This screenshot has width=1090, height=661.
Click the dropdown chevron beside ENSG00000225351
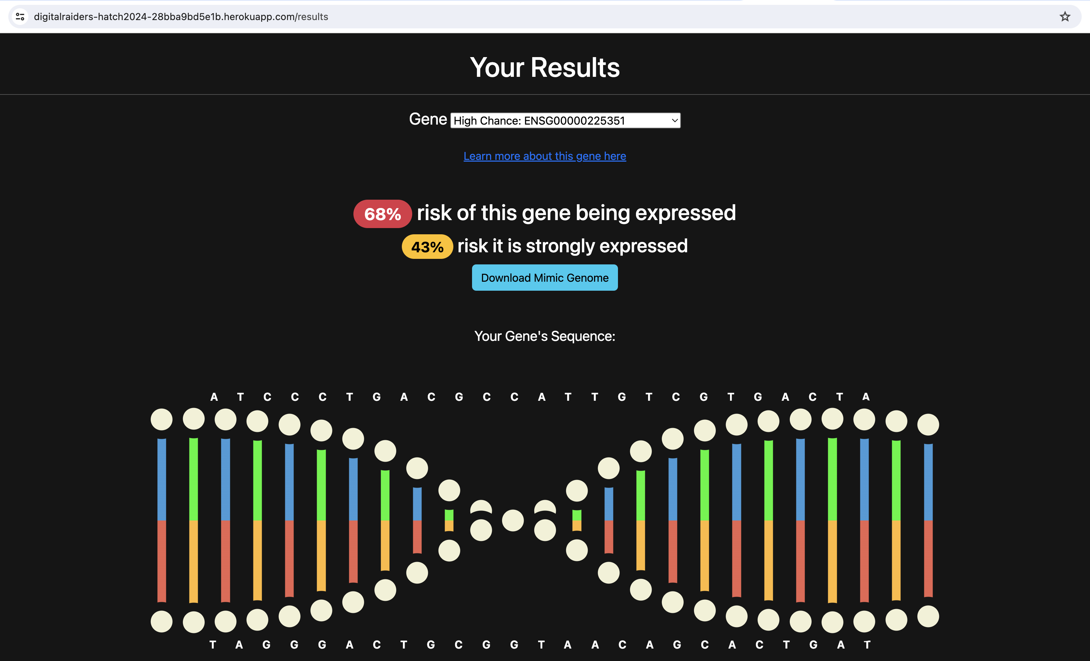674,120
